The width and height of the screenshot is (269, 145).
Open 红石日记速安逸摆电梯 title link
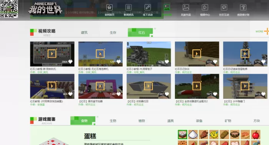coord(235,69)
